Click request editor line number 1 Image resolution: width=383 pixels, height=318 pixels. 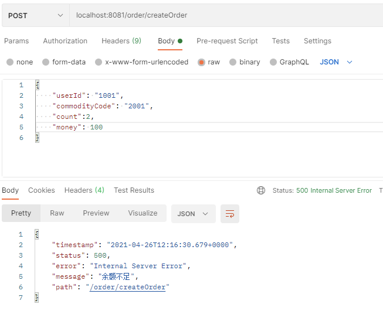21,85
